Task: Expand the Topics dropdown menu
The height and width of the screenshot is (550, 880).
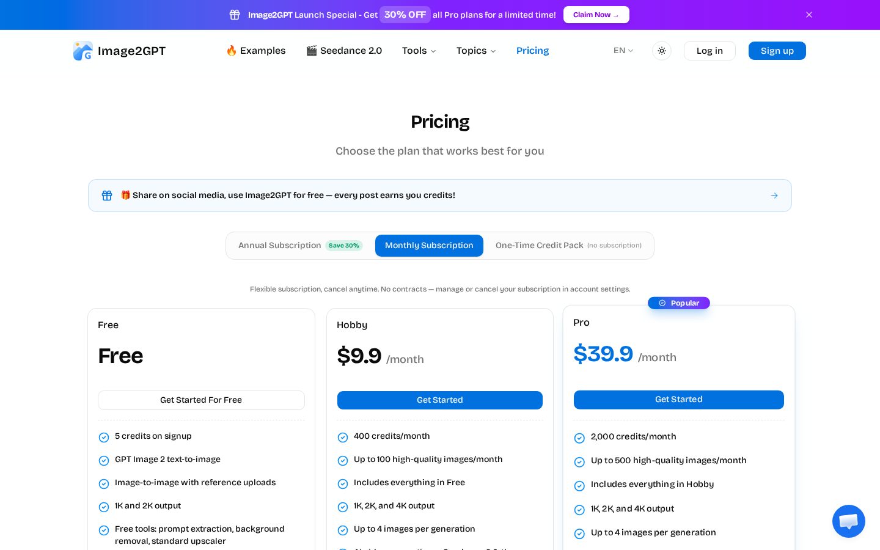Action: 476,51
